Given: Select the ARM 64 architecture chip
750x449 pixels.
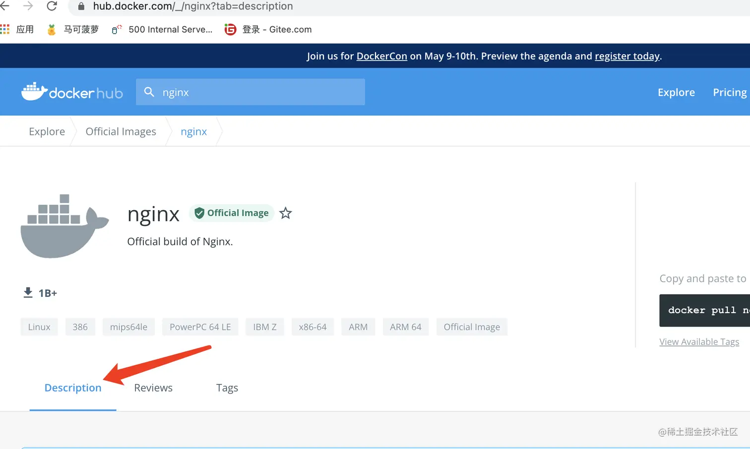Looking at the screenshot, I should 405,327.
